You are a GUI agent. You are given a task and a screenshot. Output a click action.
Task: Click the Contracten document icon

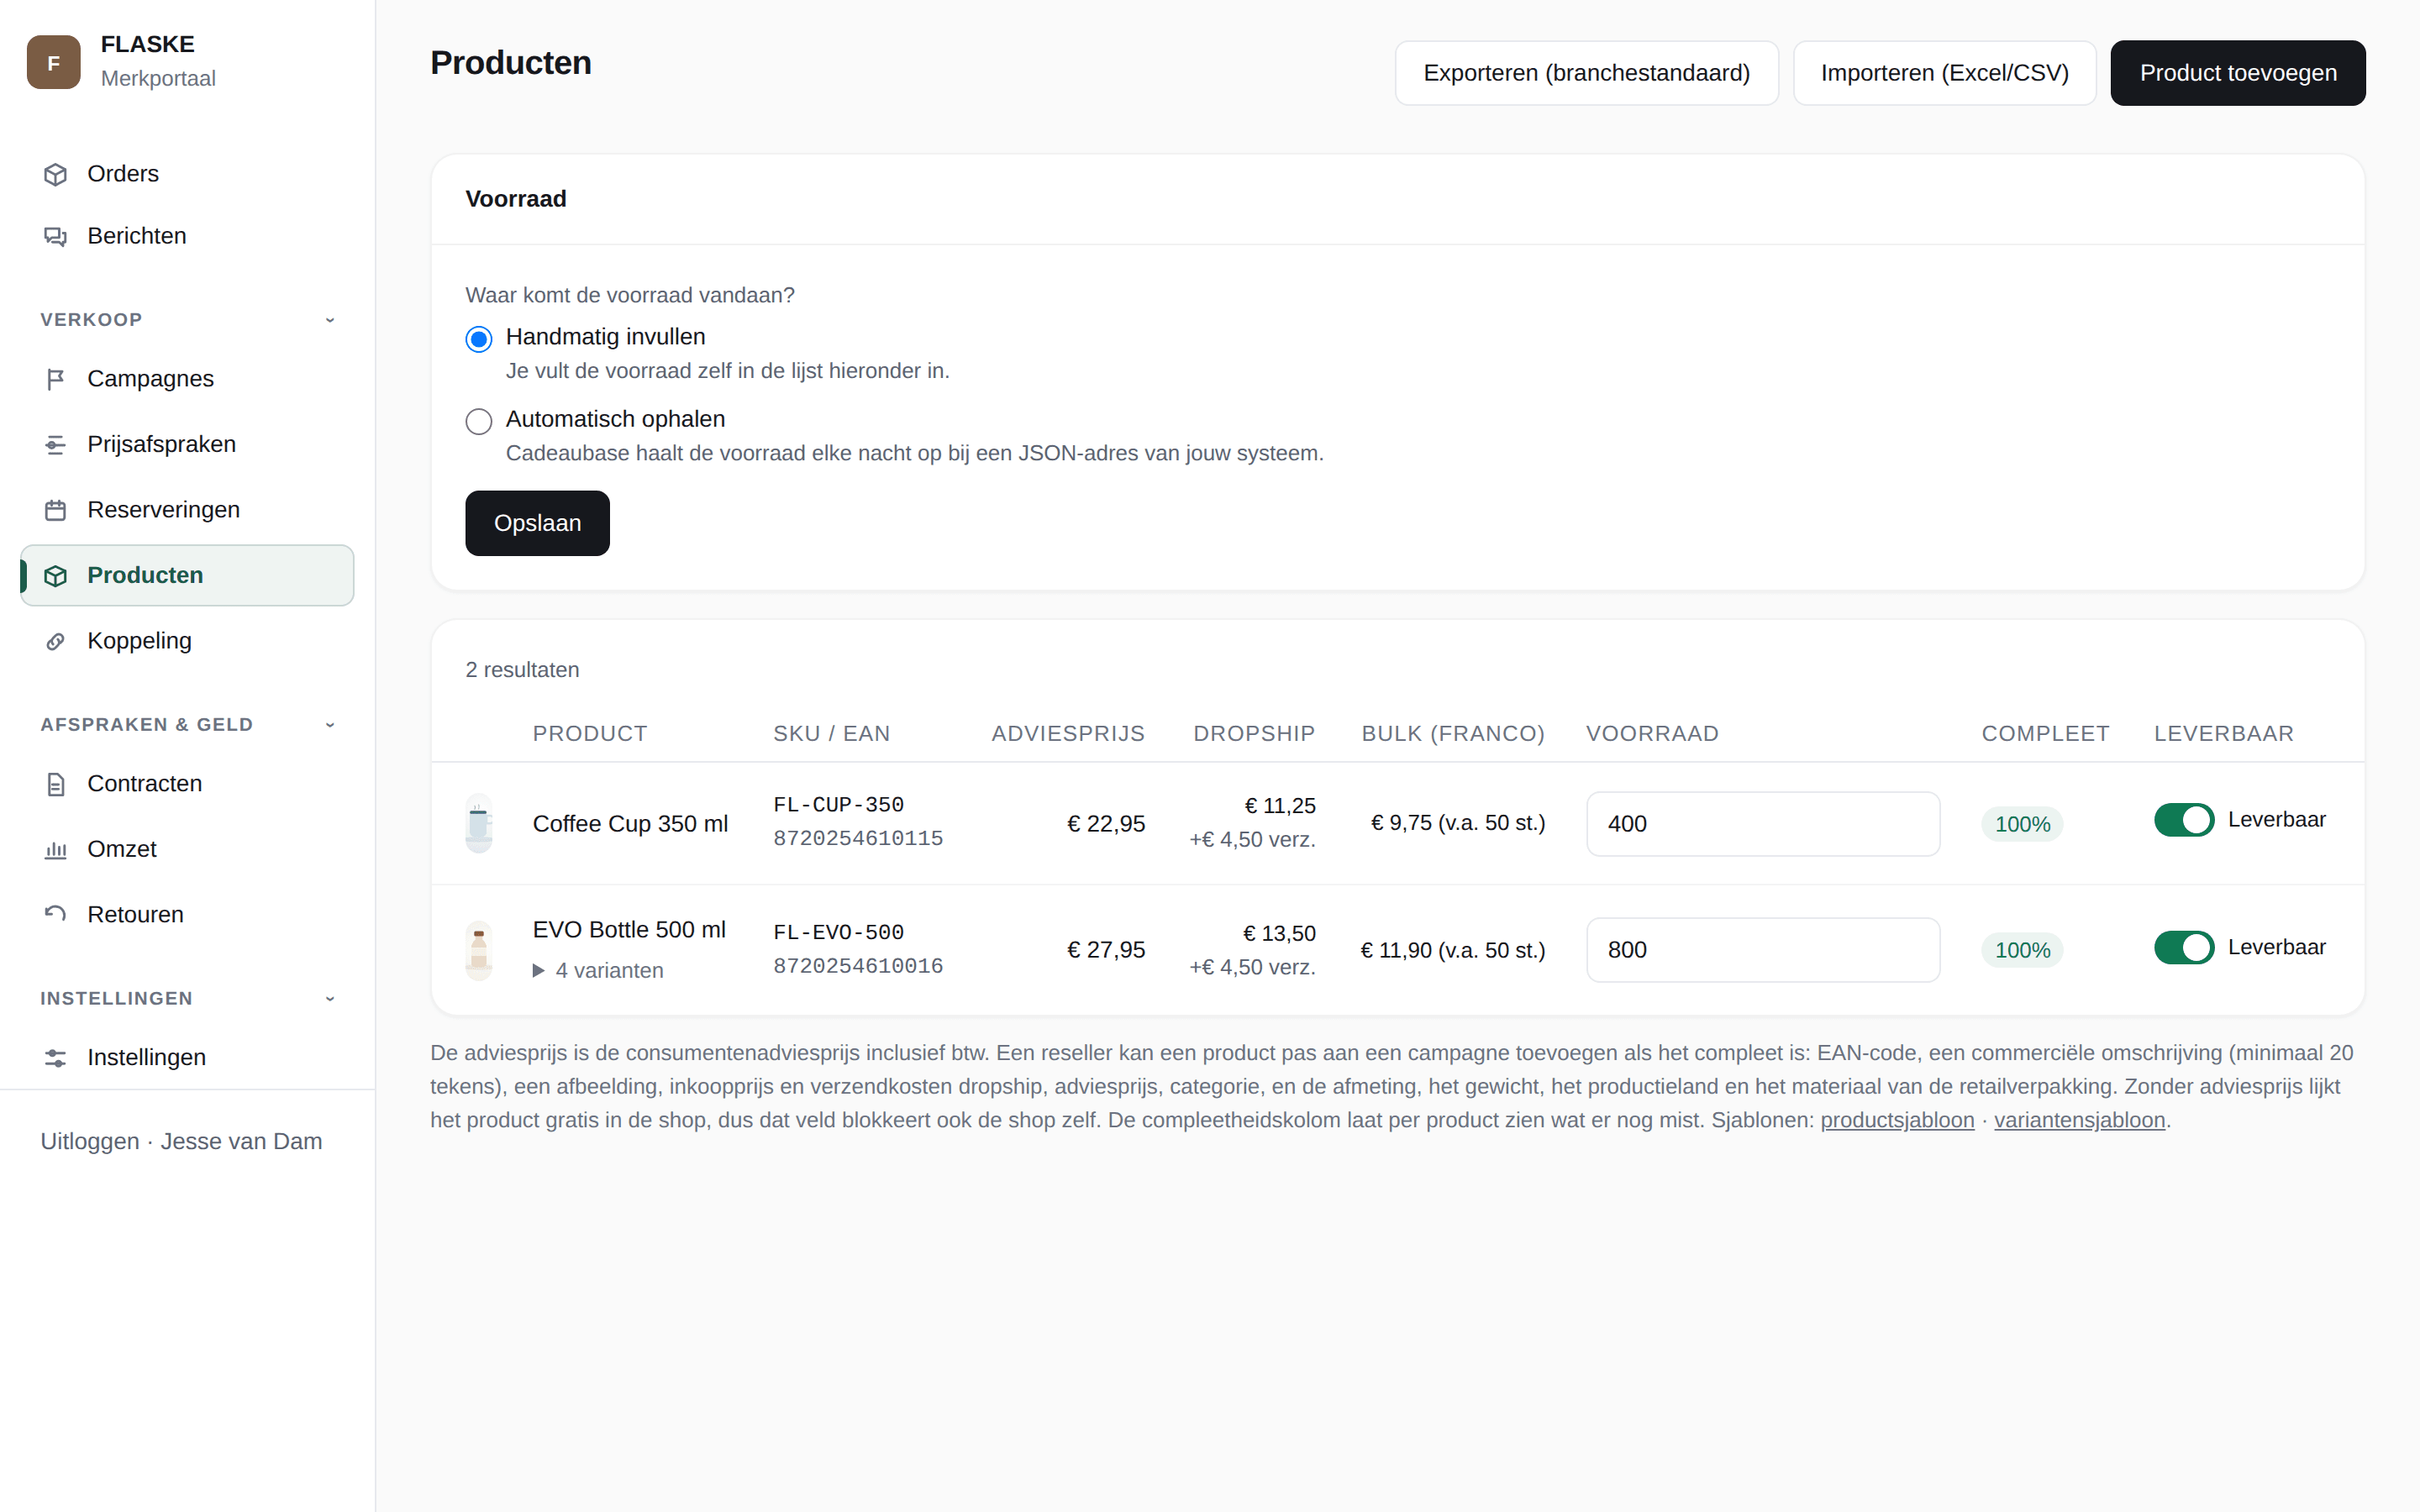[56, 784]
